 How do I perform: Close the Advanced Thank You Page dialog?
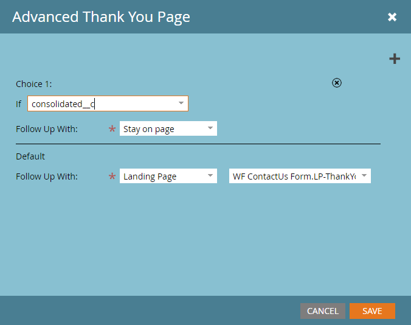pyautogui.click(x=392, y=17)
